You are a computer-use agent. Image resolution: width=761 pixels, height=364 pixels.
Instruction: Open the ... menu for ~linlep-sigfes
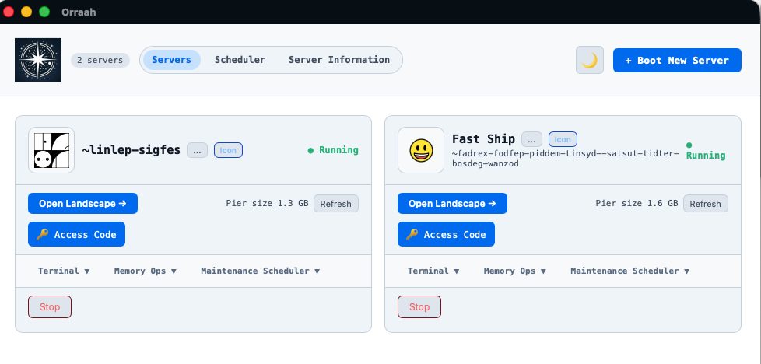[197, 150]
